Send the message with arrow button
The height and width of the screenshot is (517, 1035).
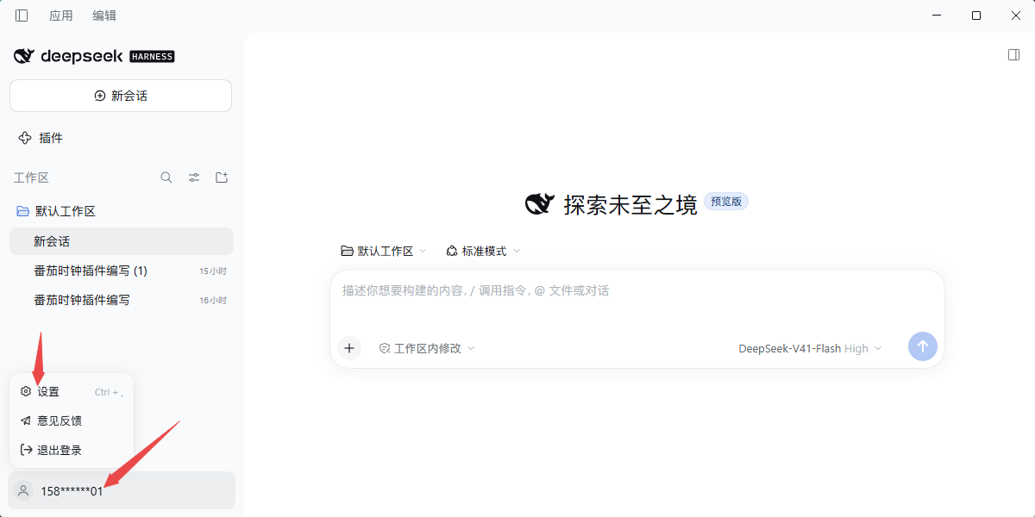[x=923, y=346]
